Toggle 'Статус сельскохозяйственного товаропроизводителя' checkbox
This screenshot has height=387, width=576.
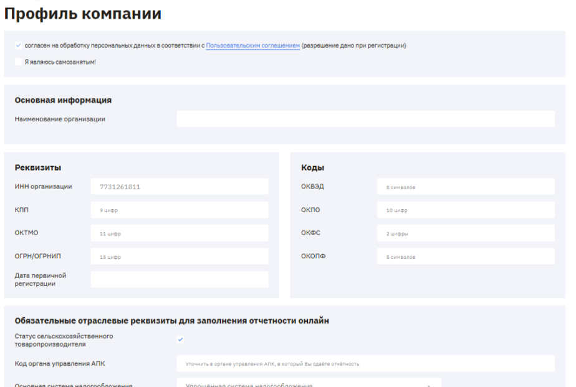(180, 340)
